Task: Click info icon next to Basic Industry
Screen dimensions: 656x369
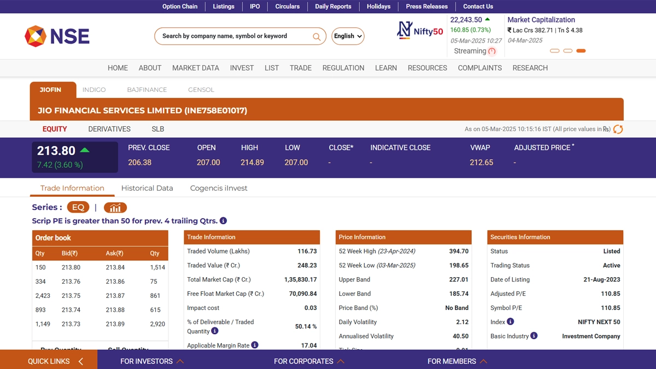Action: coord(534,336)
